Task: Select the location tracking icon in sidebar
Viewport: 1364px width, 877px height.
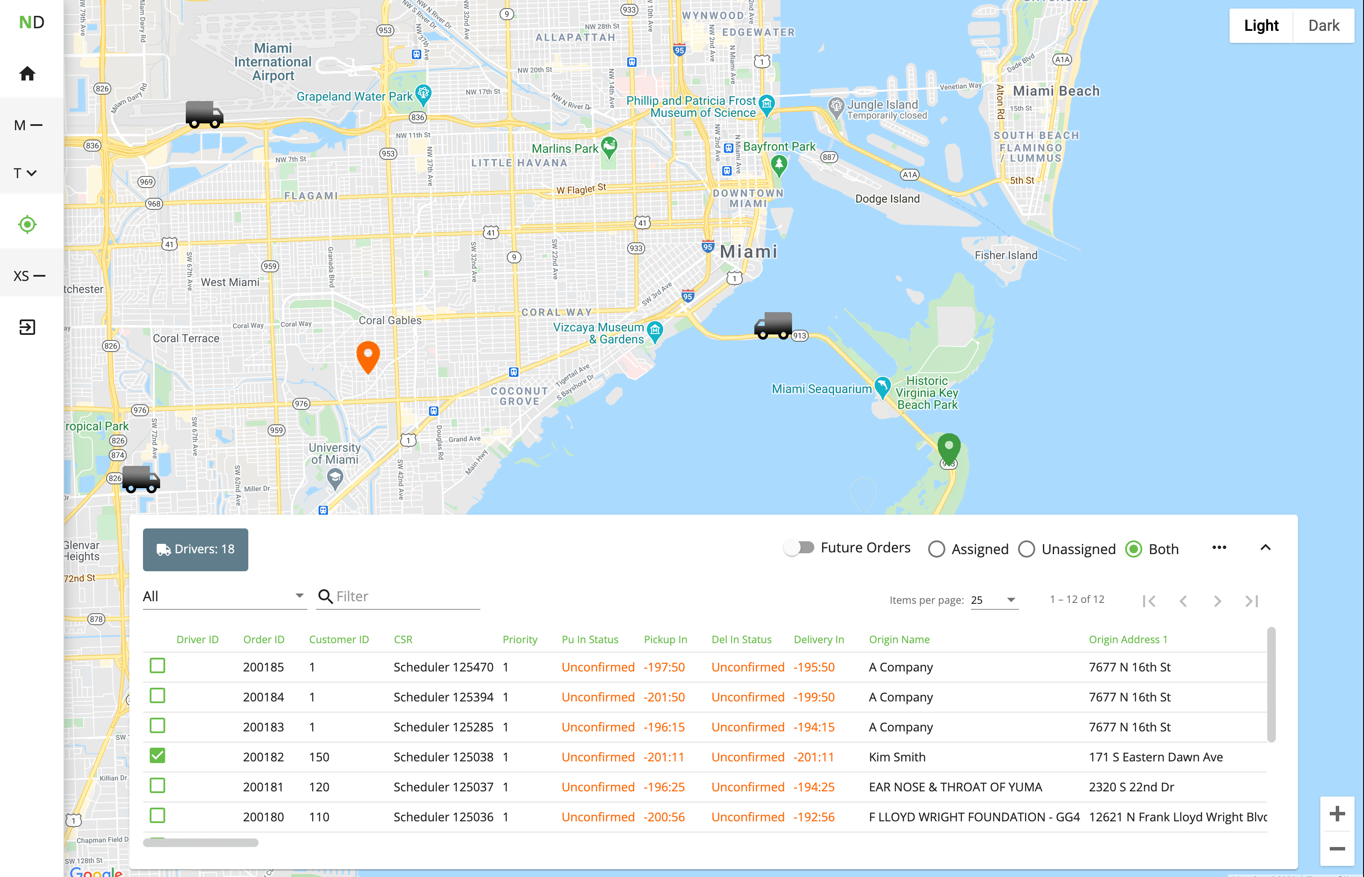Action: 27,224
